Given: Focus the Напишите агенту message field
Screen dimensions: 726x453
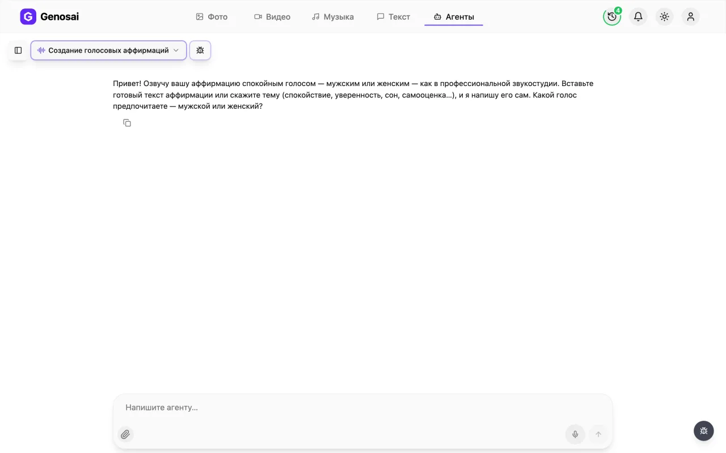Looking at the screenshot, I should tap(363, 408).
